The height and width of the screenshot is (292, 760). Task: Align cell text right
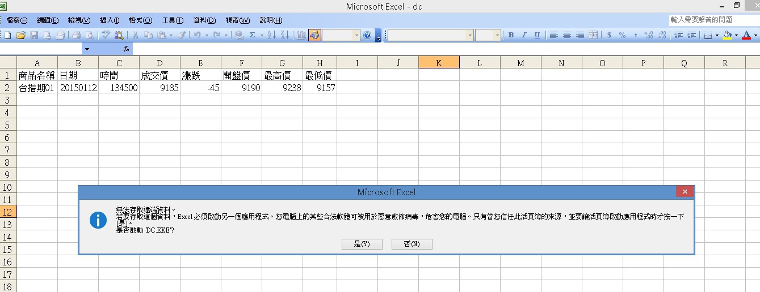[580, 35]
